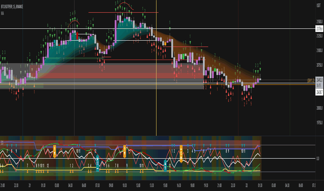Click the 19750.0 price axis label
324x191 pixels.
pyautogui.click(x=319, y=123)
